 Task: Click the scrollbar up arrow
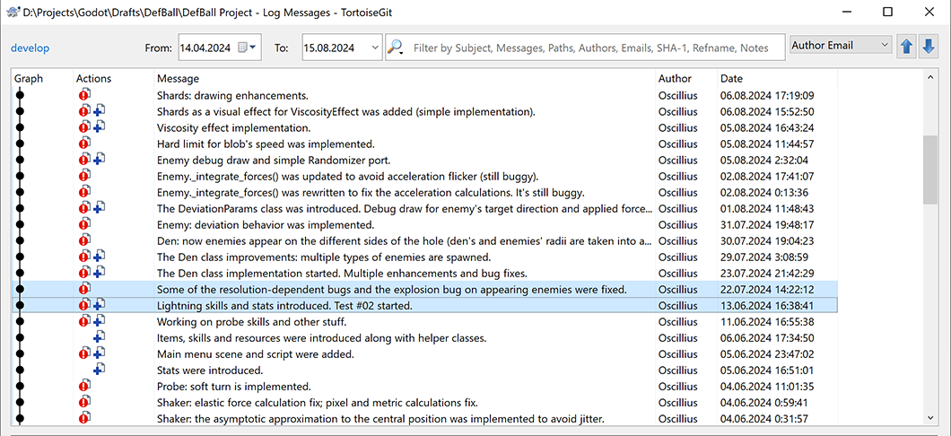coord(929,78)
